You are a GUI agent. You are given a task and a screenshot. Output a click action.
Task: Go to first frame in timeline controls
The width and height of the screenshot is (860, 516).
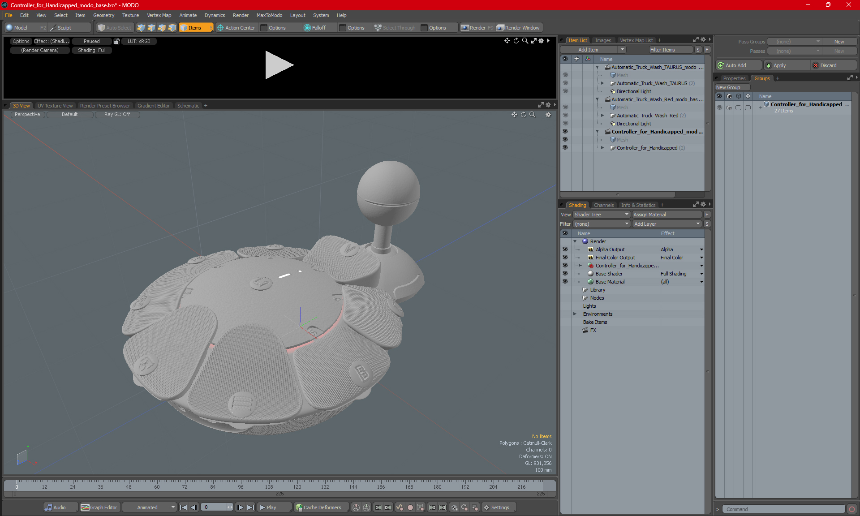(183, 507)
